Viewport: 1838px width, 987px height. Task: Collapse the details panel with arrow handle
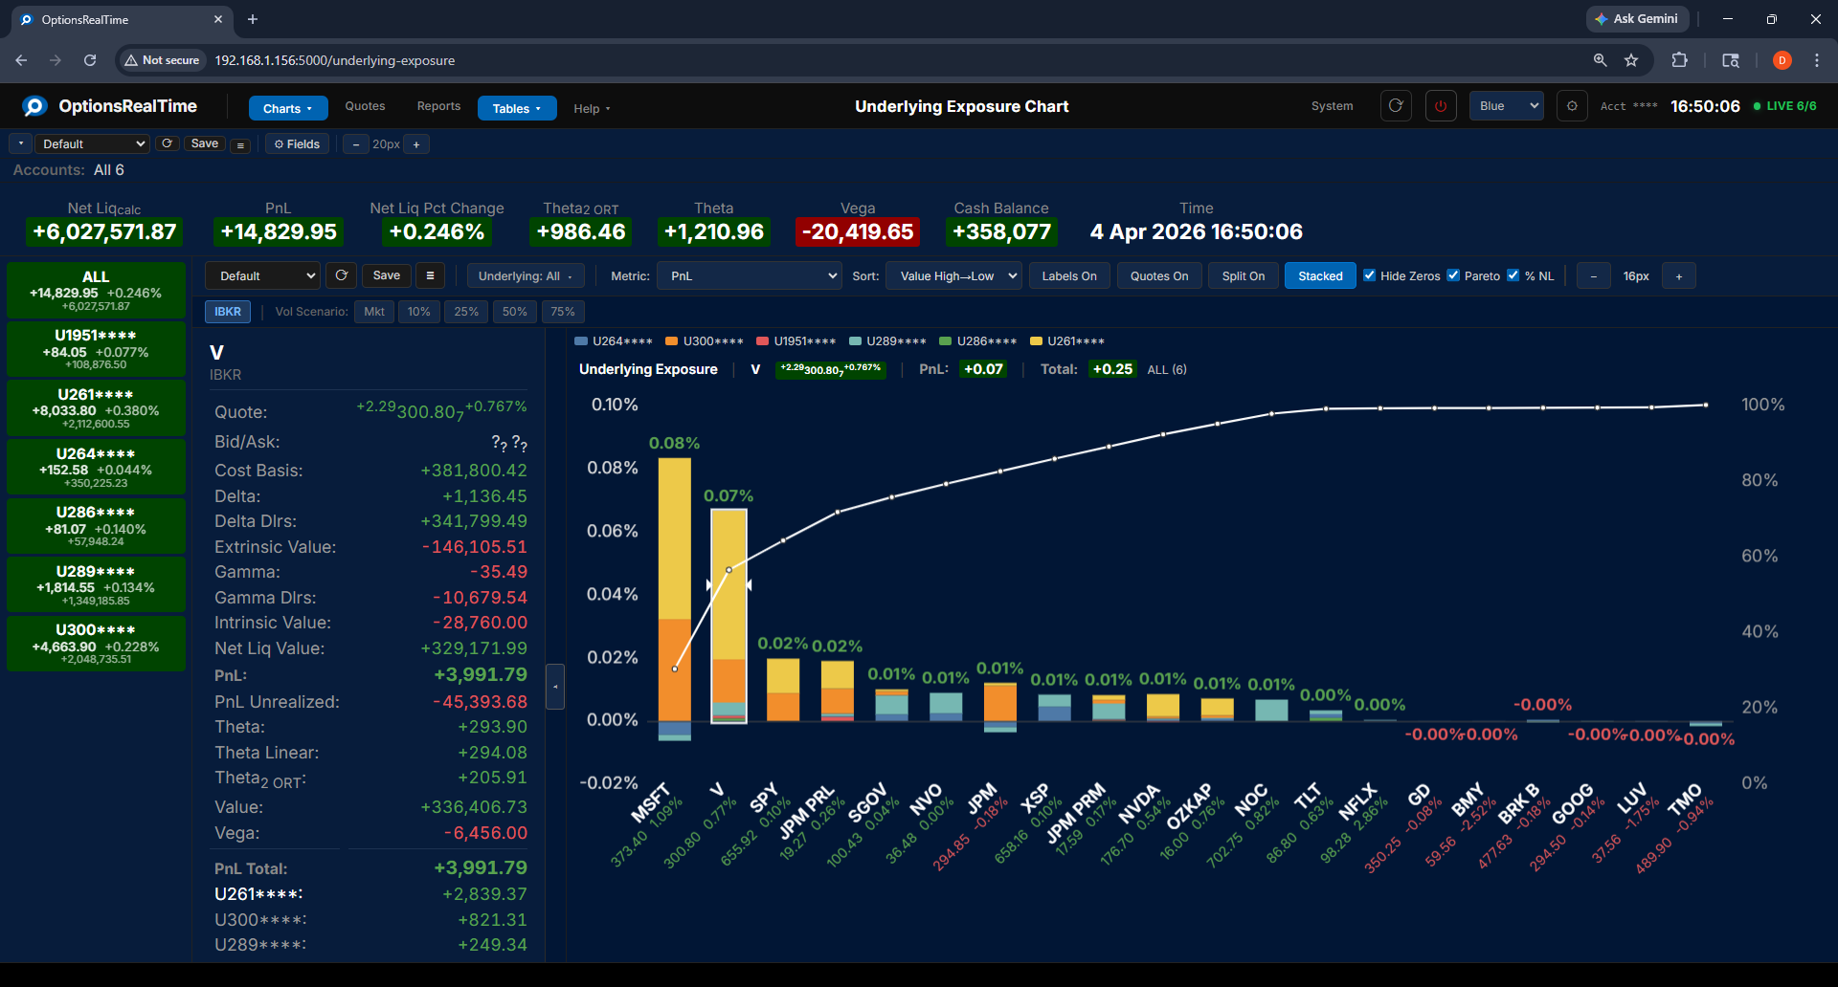pyautogui.click(x=555, y=686)
